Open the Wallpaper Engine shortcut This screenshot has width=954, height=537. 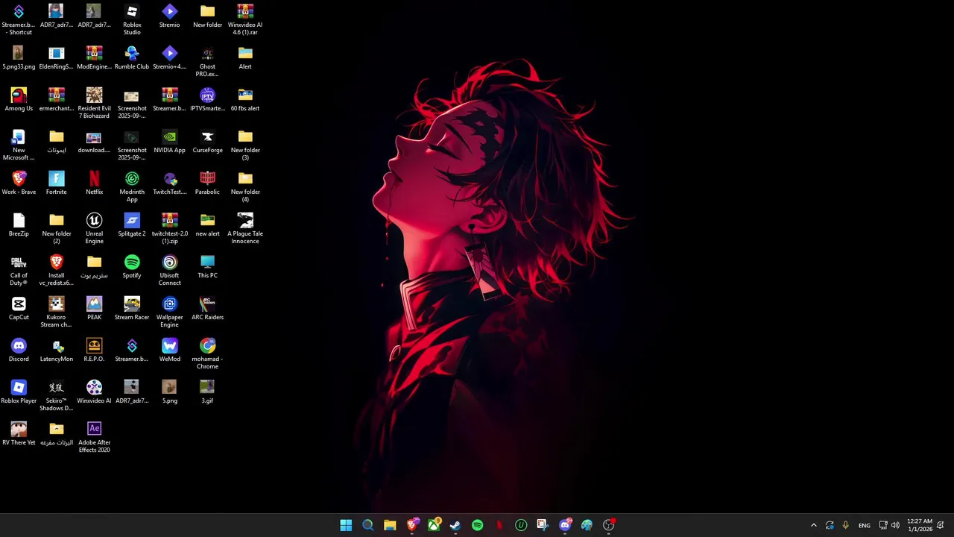click(x=169, y=312)
